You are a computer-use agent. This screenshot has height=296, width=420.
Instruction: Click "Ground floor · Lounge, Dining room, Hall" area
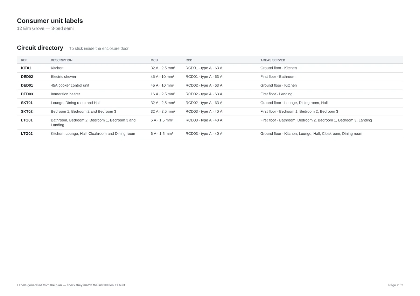(294, 103)
